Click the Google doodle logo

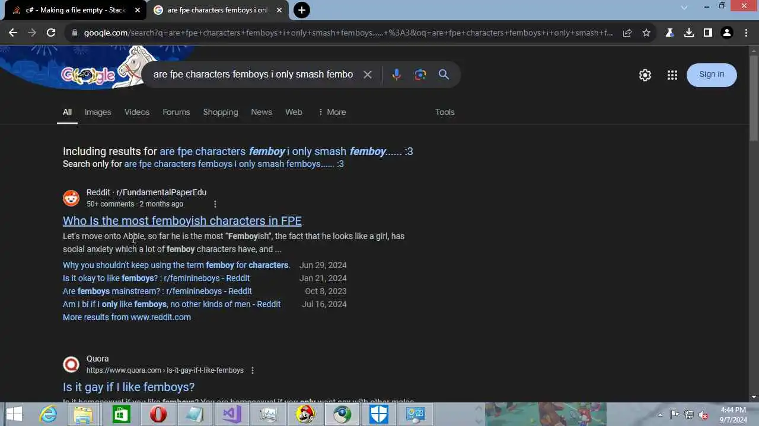coord(89,75)
